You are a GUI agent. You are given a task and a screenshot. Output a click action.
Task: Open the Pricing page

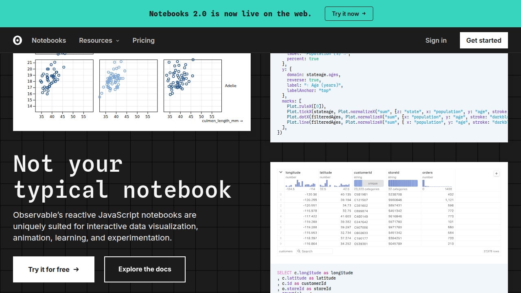coord(144,40)
